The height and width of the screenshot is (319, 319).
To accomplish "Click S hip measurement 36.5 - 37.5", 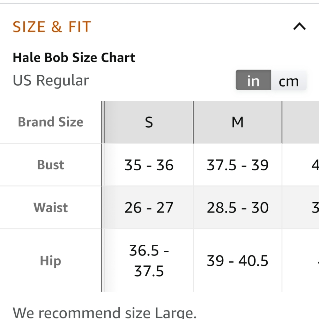I will point(149,261).
